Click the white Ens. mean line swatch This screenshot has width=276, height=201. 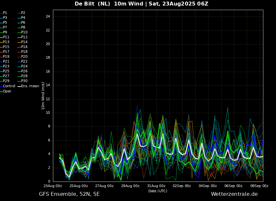pyautogui.click(x=19, y=86)
